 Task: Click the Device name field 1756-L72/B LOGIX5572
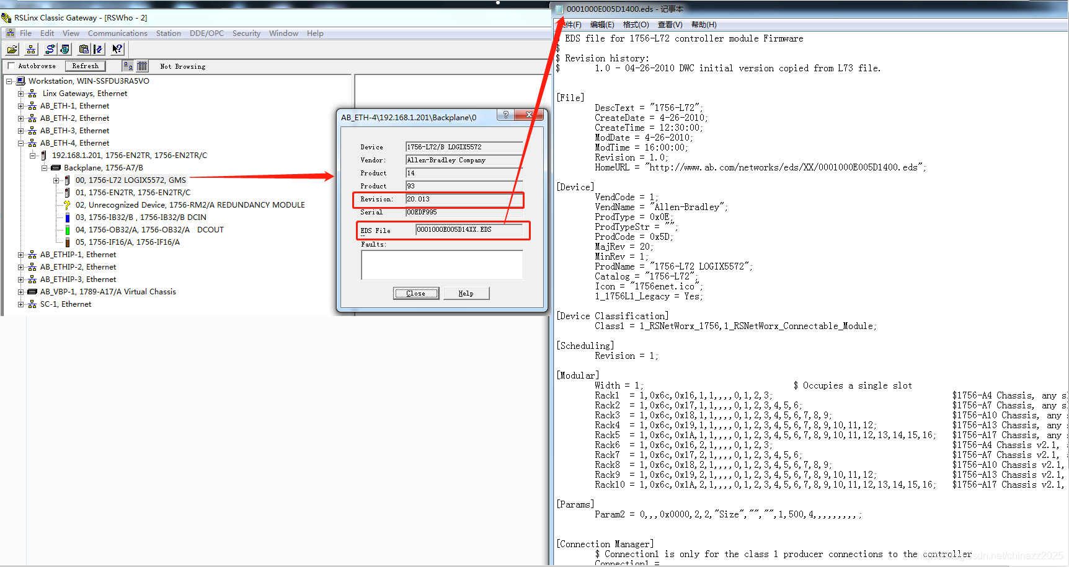pos(464,147)
